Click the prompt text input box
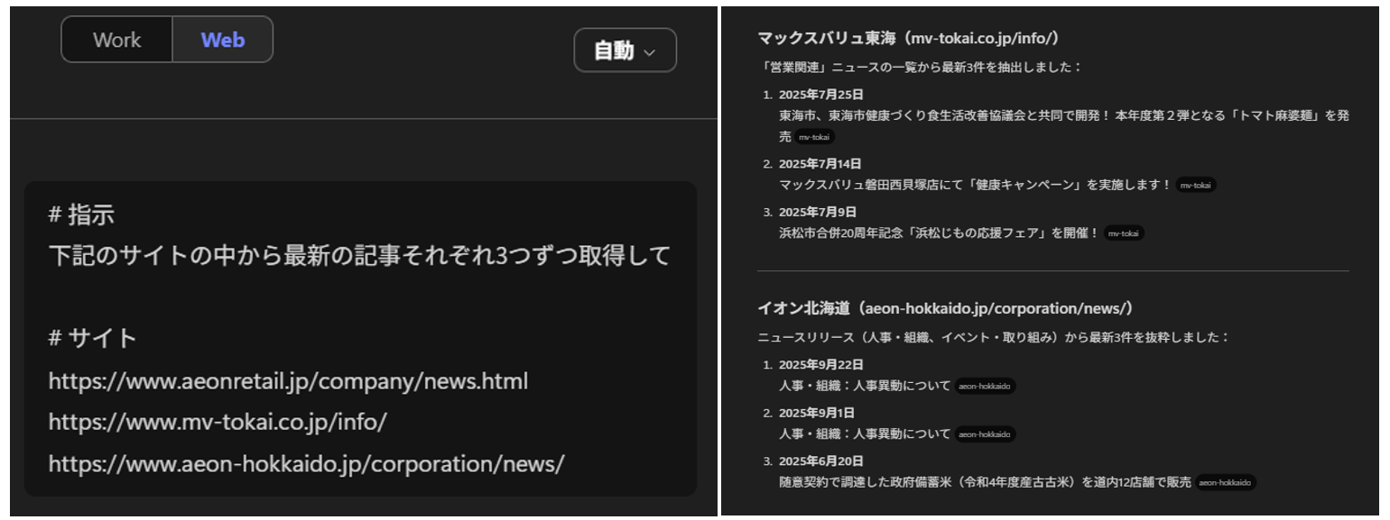This screenshot has width=1390, height=520. [360, 339]
